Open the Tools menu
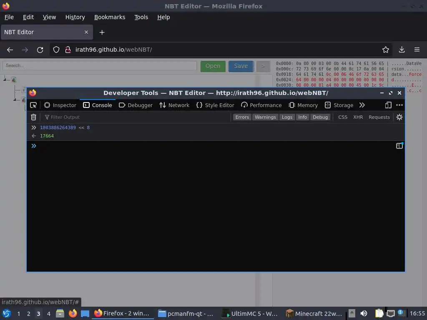 (x=141, y=17)
